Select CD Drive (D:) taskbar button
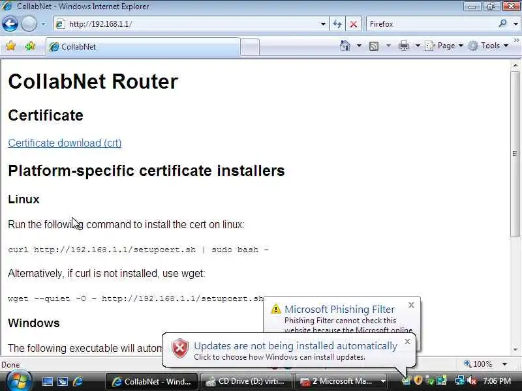The height and width of the screenshot is (391, 522). (246, 381)
